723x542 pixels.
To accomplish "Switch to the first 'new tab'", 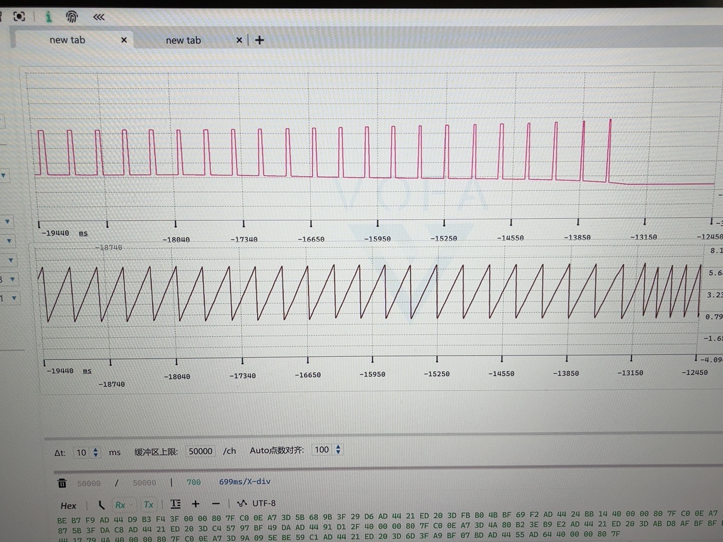I will click(x=67, y=40).
